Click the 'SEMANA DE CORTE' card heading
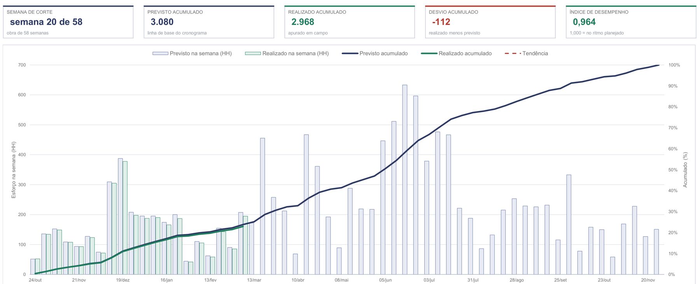The image size is (700, 284). tap(30, 12)
